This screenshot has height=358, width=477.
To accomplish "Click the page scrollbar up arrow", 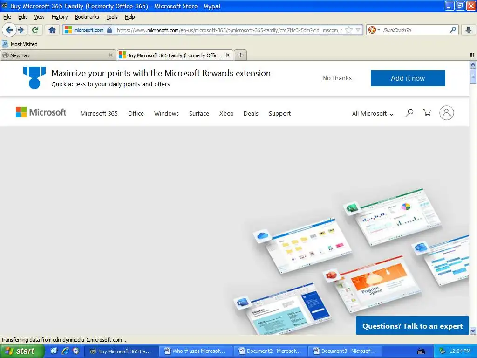I will (473, 64).
